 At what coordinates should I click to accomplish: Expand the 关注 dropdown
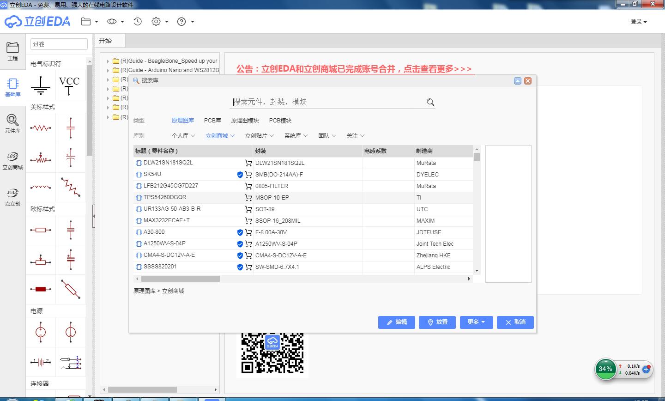click(356, 136)
